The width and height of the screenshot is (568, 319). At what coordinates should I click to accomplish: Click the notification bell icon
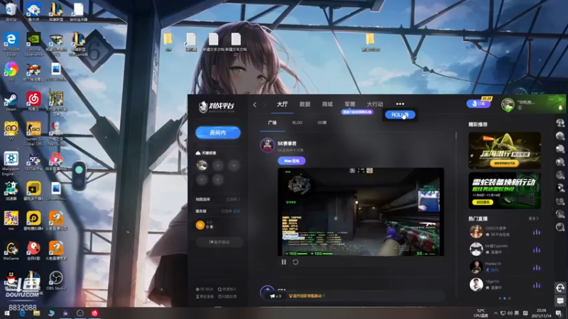tap(560, 108)
